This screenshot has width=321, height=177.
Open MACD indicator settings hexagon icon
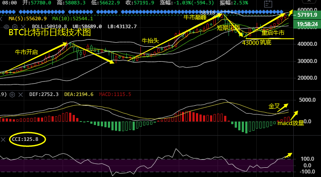coord(12,94)
